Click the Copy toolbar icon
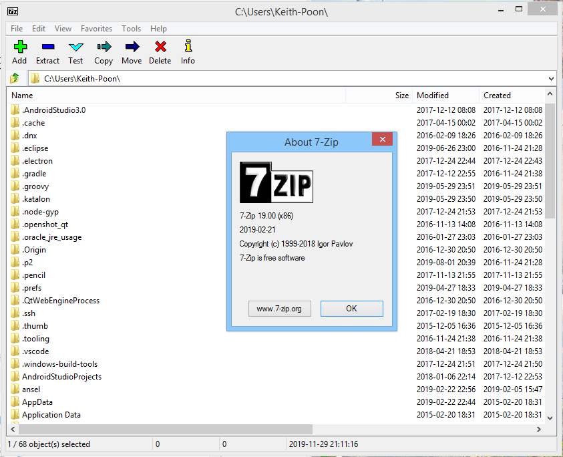 pyautogui.click(x=104, y=52)
